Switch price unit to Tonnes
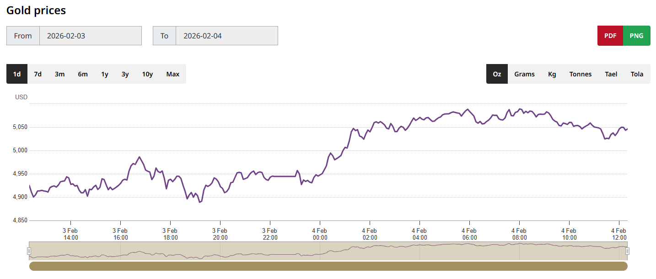 pyautogui.click(x=580, y=74)
